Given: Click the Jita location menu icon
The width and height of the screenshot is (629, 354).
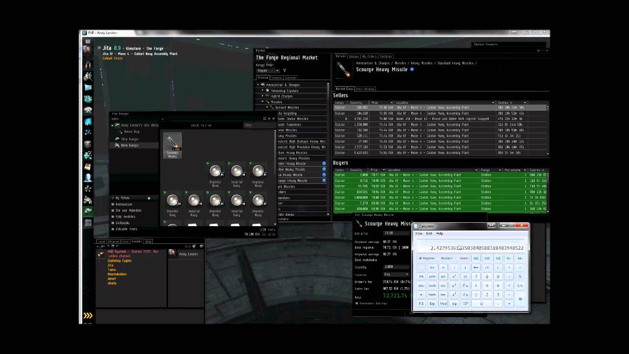Looking at the screenshot, I should pos(99,48).
